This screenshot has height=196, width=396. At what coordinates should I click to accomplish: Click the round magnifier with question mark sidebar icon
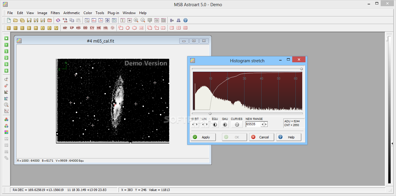pos(6,105)
